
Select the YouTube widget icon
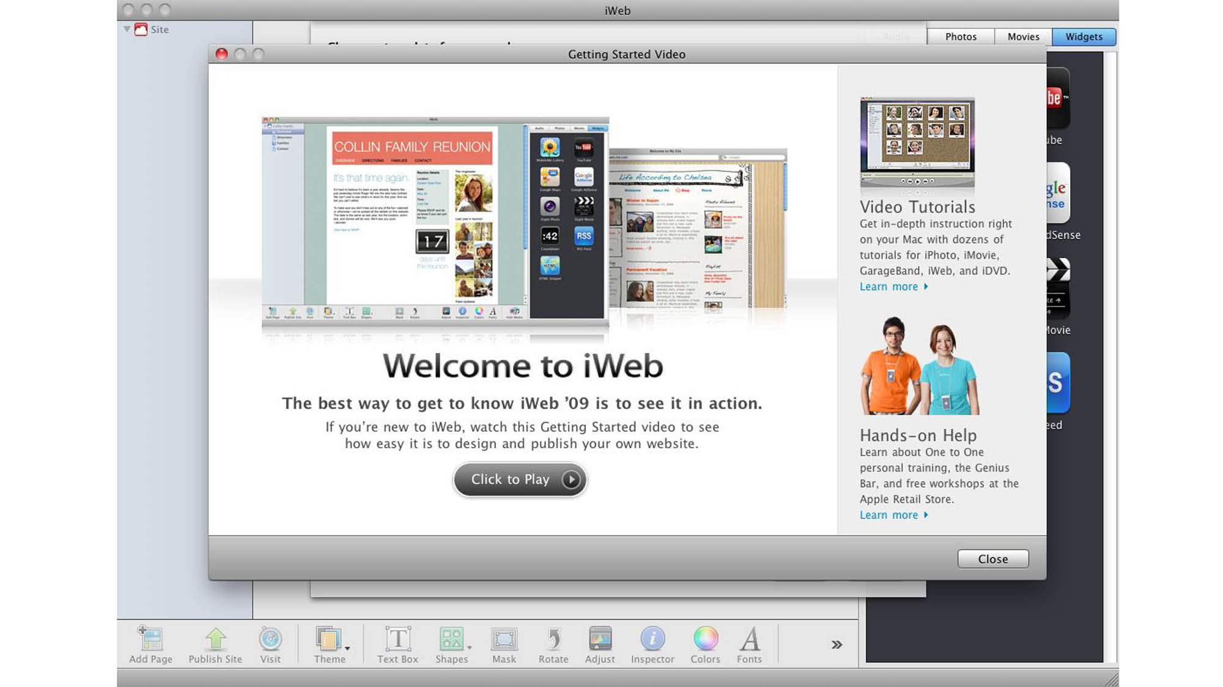tap(1058, 98)
